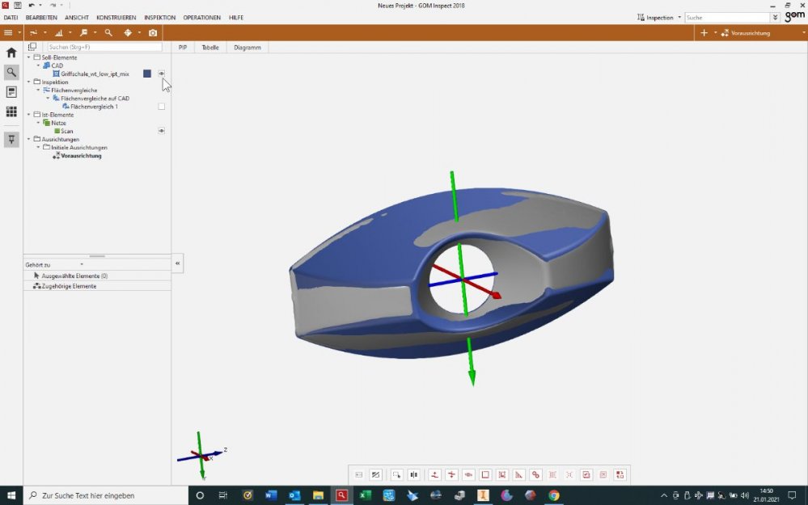The height and width of the screenshot is (505, 808).
Task: Click the blue color swatch beside Griffschale
Action: pos(147,74)
